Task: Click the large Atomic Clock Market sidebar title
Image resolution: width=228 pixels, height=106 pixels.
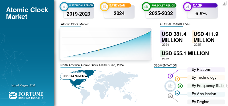Action: pyautogui.click(x=27, y=13)
